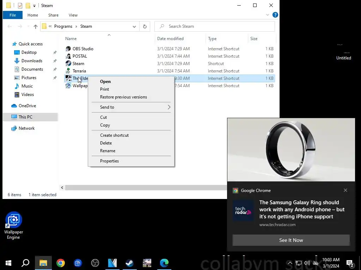Refresh the Steam folder view

point(145,26)
